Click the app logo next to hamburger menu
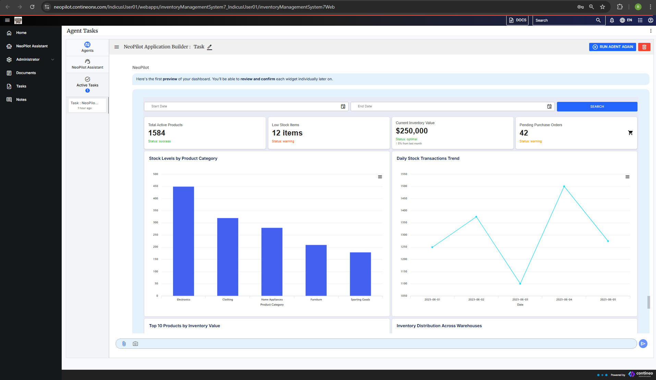Image resolution: width=656 pixels, height=380 pixels. 18,20
